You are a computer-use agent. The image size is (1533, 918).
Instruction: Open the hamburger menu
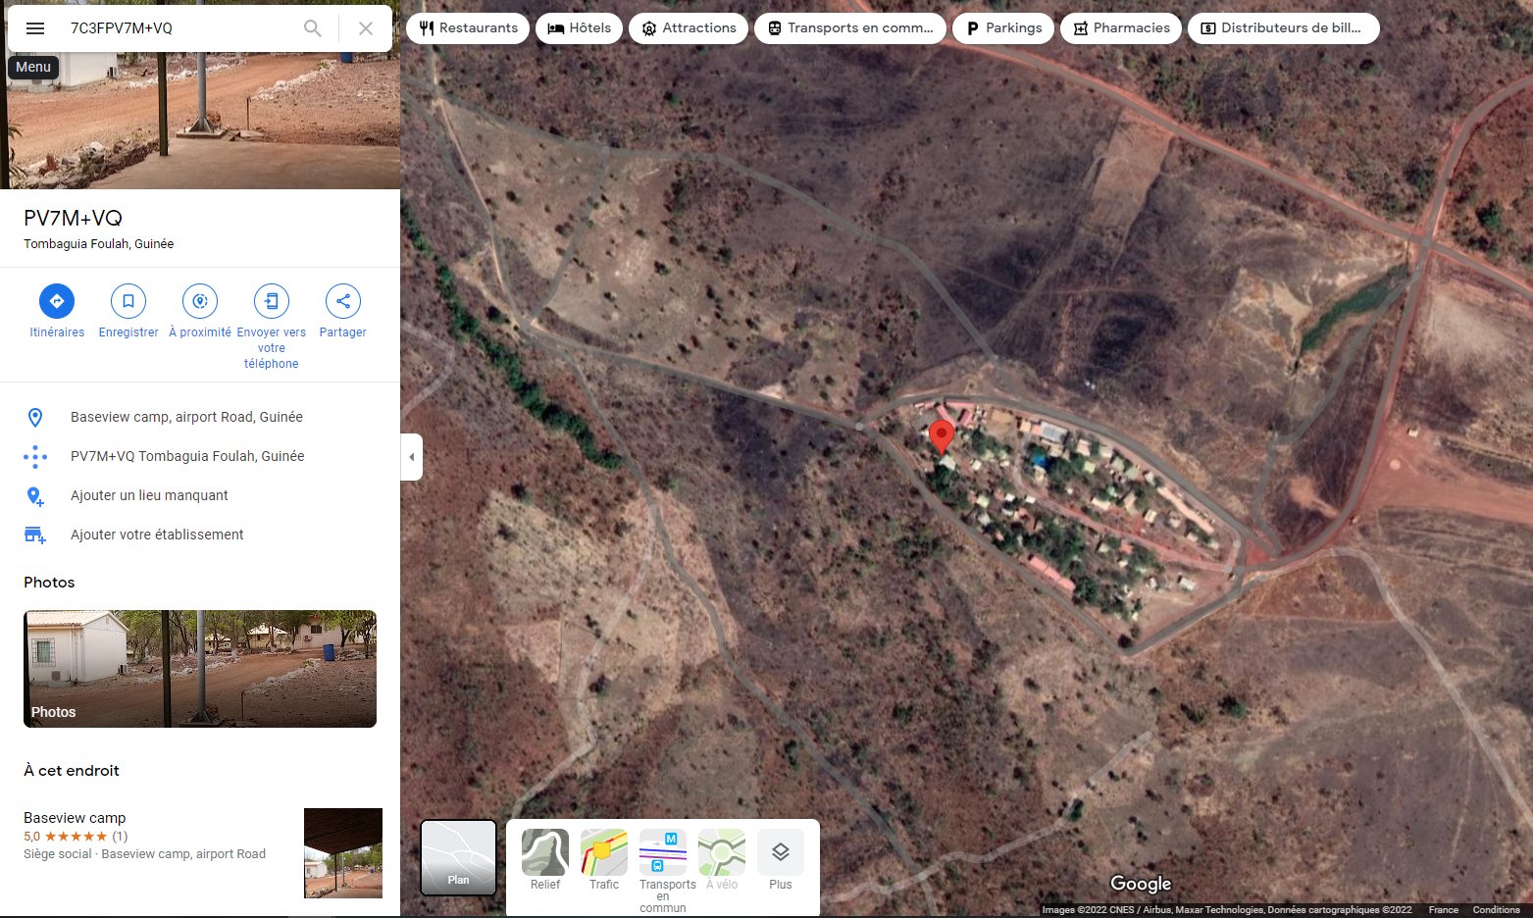point(35,28)
